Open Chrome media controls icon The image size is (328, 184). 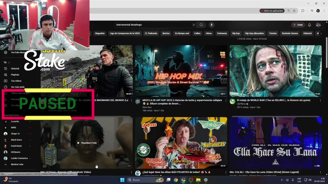pos(312,11)
